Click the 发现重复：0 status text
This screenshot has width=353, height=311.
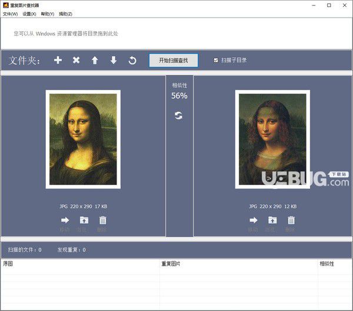point(71,250)
